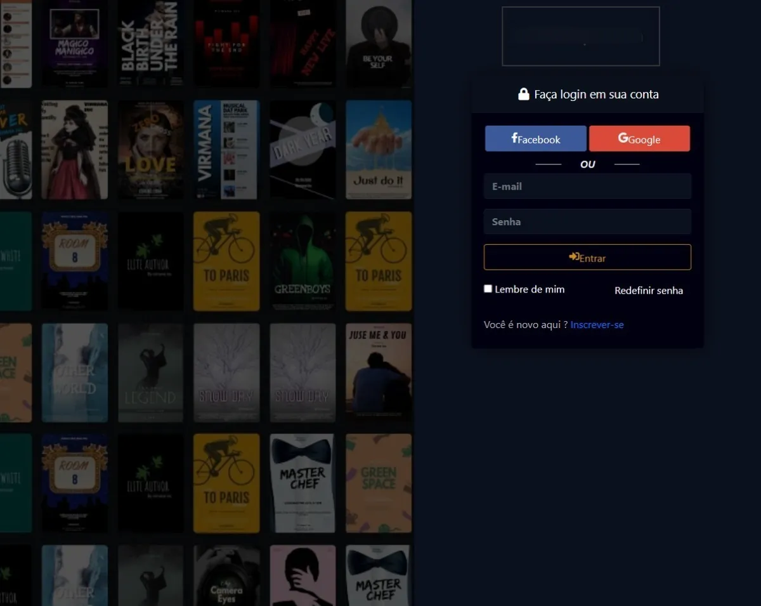Click the Entrar login button
This screenshot has width=761, height=606.
pyautogui.click(x=587, y=258)
